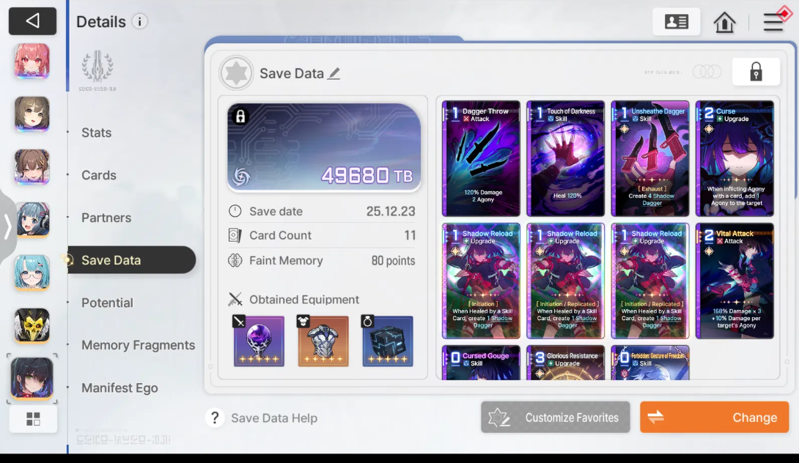Edit the Save Data name with the pencil
799x463 pixels.
[334, 73]
